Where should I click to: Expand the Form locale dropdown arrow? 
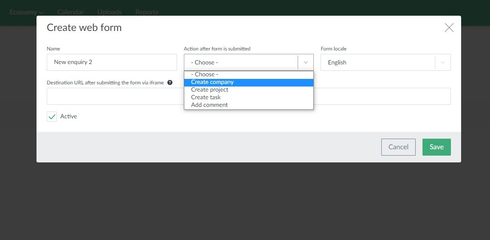tap(442, 62)
